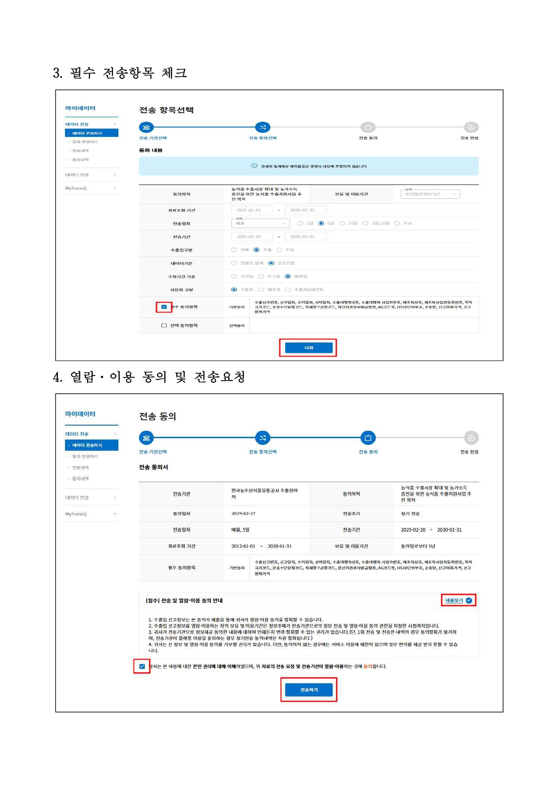Image resolution: width=556 pixels, height=787 pixels.
Task: Click the info icon in the blue notice banner
Action: 254,166
